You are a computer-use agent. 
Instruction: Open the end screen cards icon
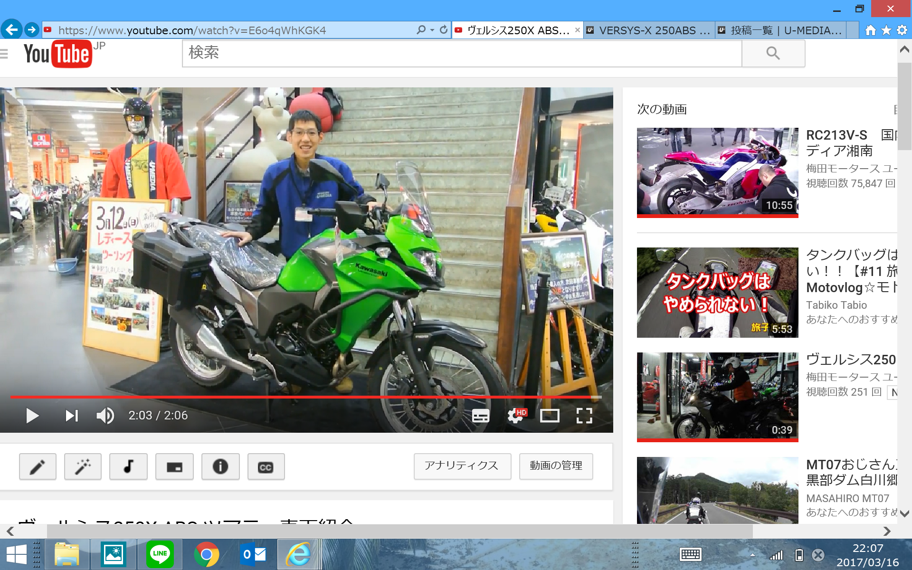(174, 466)
